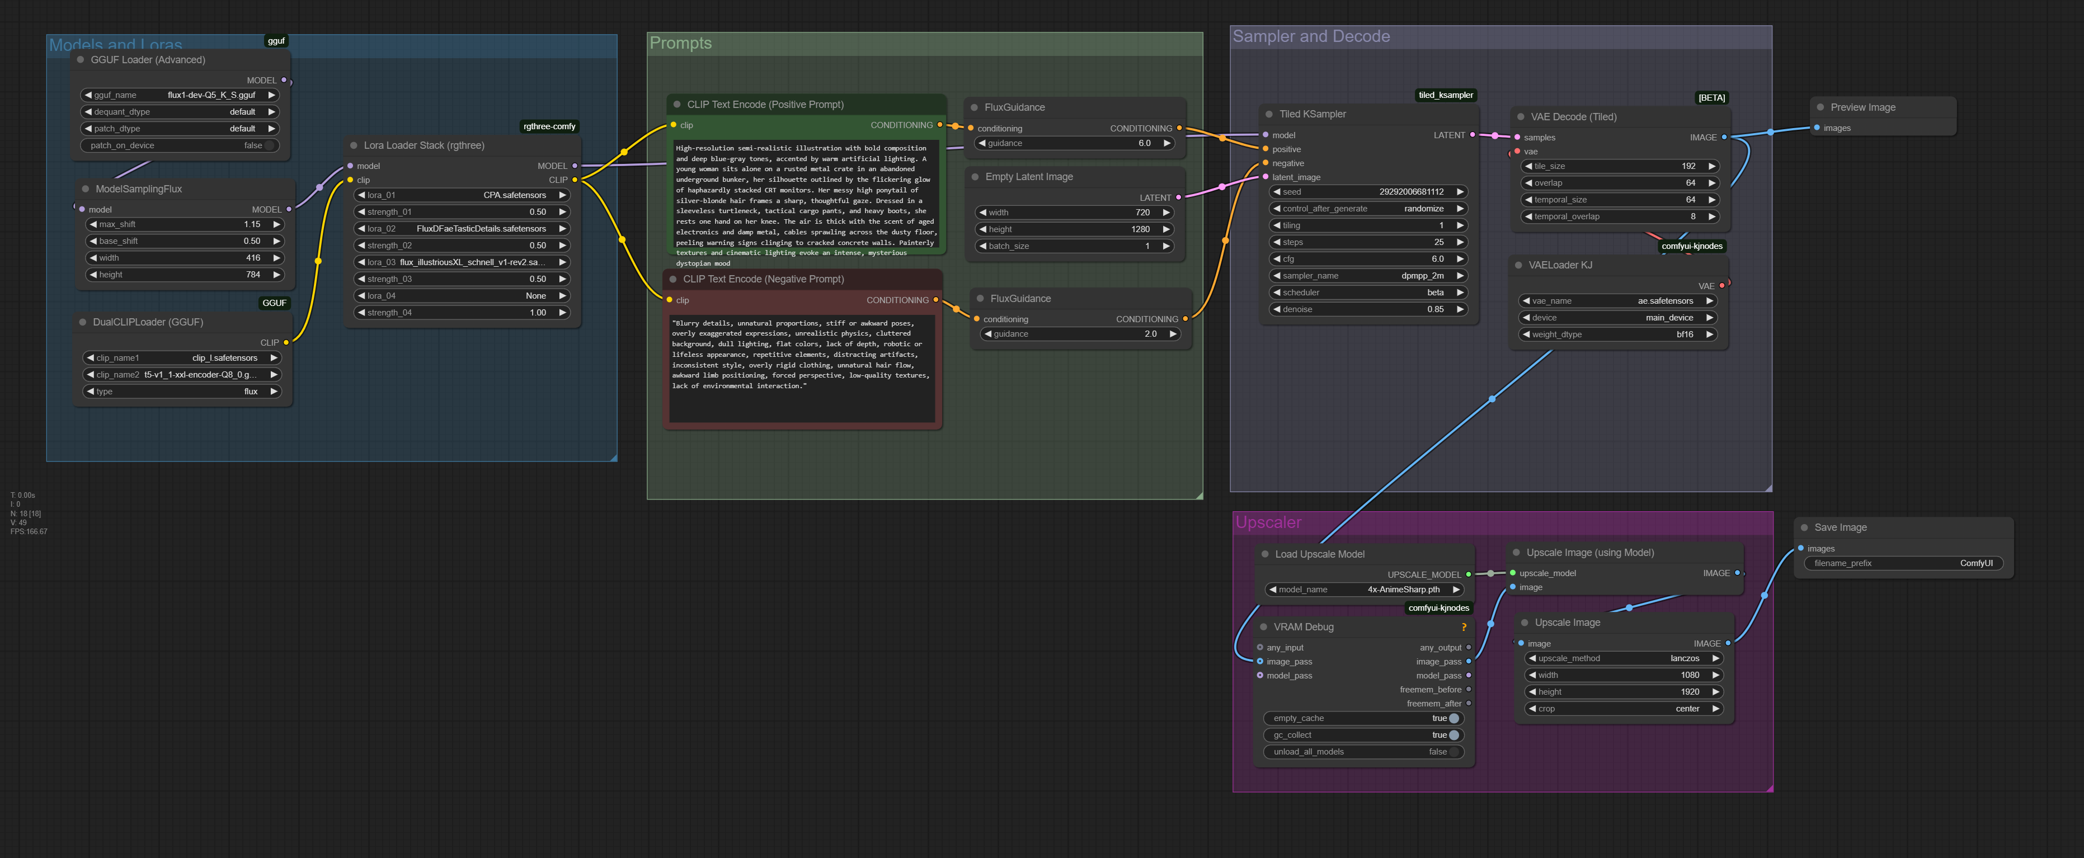This screenshot has height=858, width=2084.
Task: Increase steps value with the right arrow
Action: (1460, 242)
